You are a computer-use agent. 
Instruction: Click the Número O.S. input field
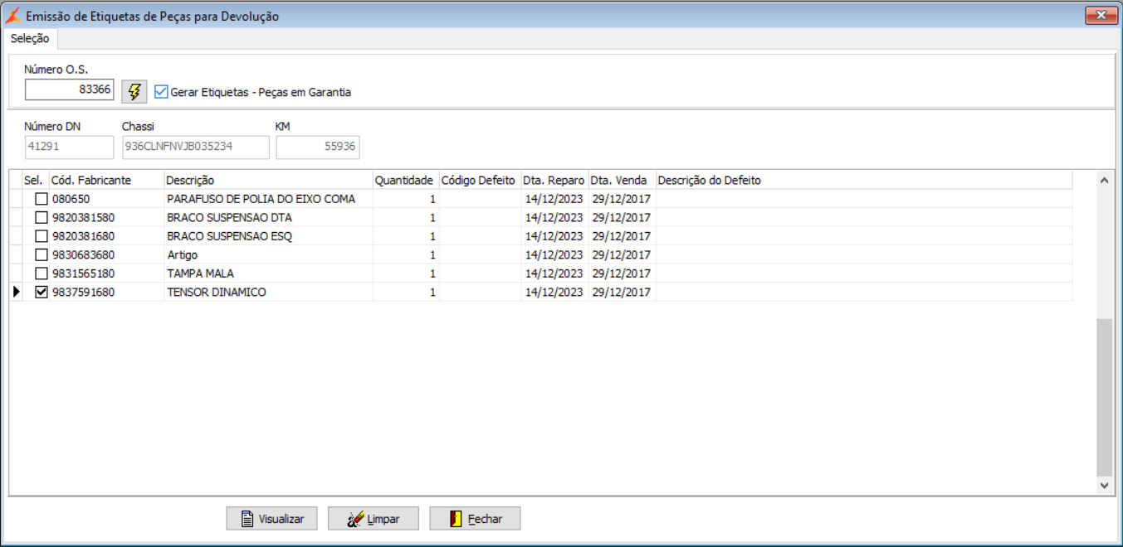[69, 90]
